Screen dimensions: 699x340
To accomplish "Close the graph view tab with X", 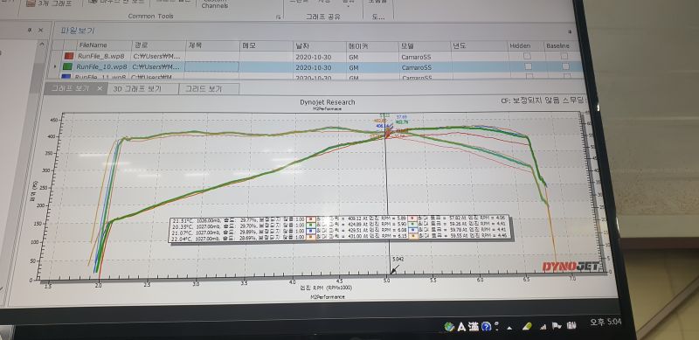I will click(100, 88).
